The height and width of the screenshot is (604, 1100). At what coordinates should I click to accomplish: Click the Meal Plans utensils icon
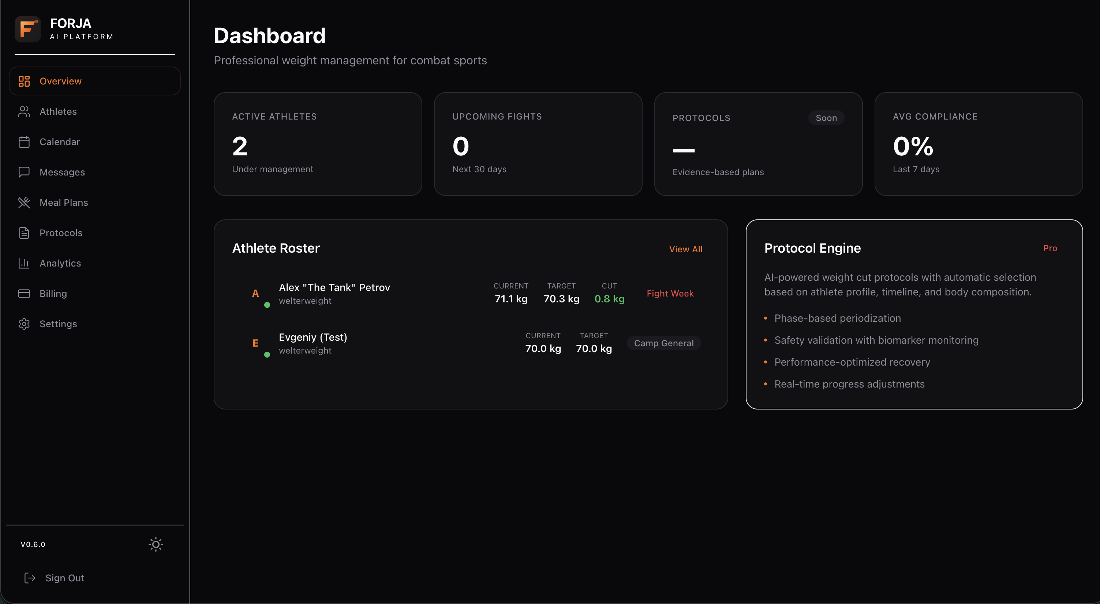pyautogui.click(x=24, y=203)
